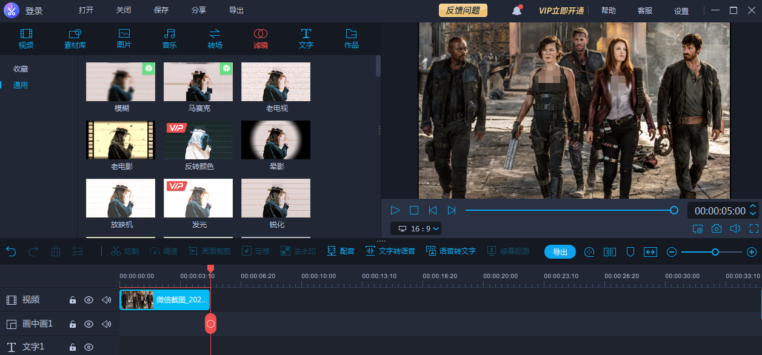Open the 文字 text tab
The height and width of the screenshot is (355, 762).
coord(306,38)
